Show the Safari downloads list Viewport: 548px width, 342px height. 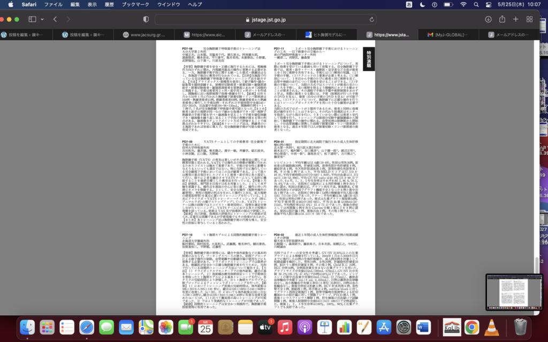pyautogui.click(x=488, y=19)
